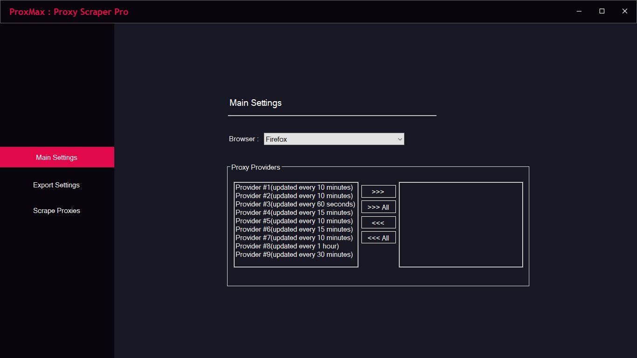Choose Provider #3 updated every 60 seconds

pyautogui.click(x=295, y=204)
